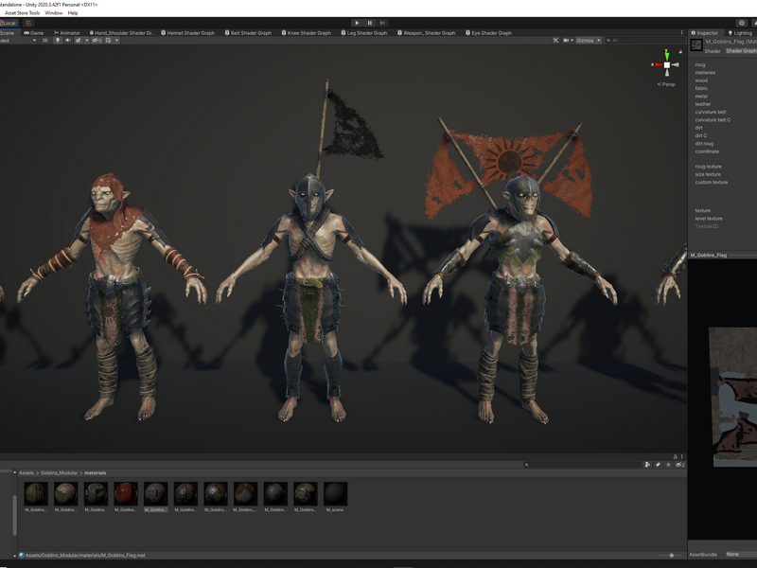Open the Eye Shader Graph tab
Viewport: 757px width, 568px height.
coord(488,33)
